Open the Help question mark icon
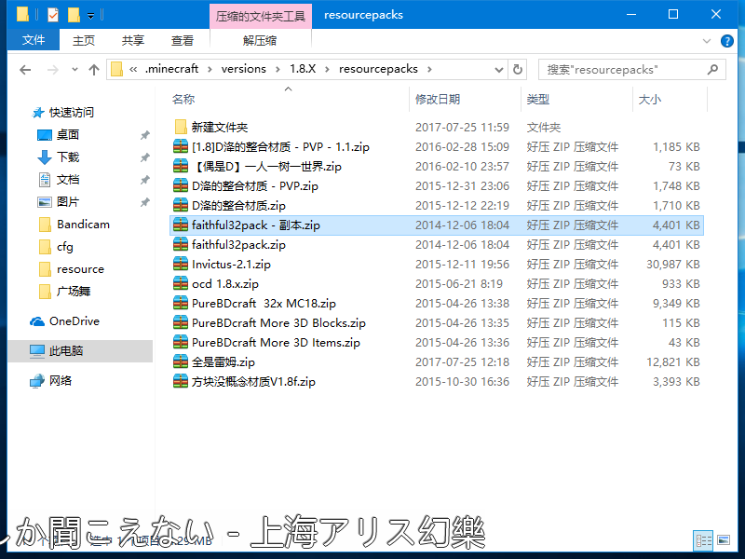 click(x=727, y=41)
